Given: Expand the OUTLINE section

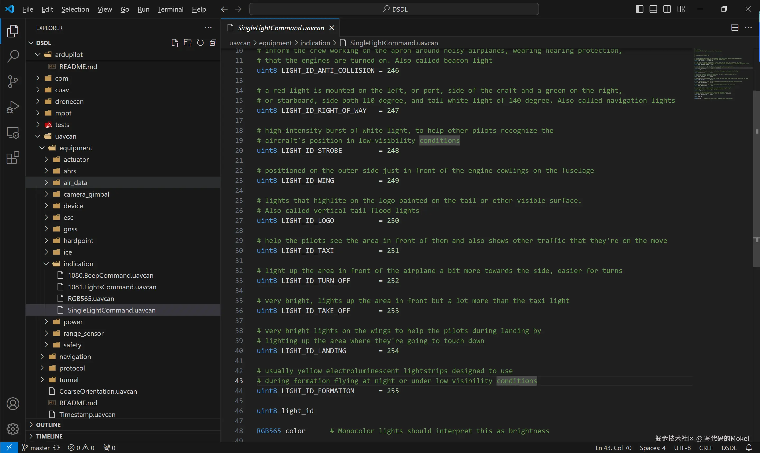Looking at the screenshot, I should (48, 425).
